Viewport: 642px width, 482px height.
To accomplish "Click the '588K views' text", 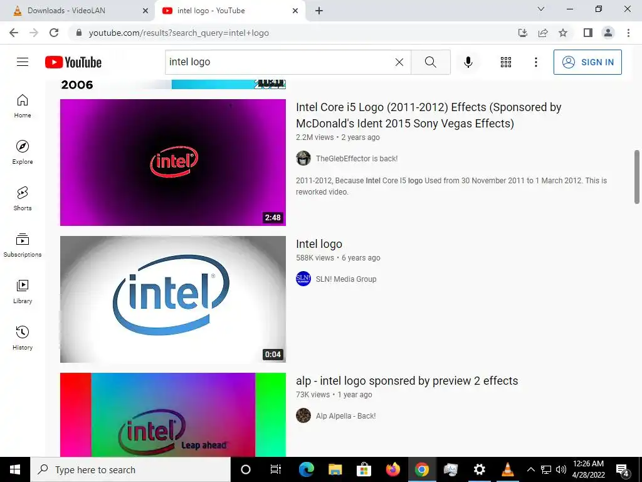I will [315, 258].
